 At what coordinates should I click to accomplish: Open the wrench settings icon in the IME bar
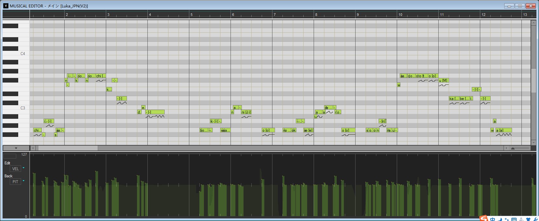click(x=535, y=219)
